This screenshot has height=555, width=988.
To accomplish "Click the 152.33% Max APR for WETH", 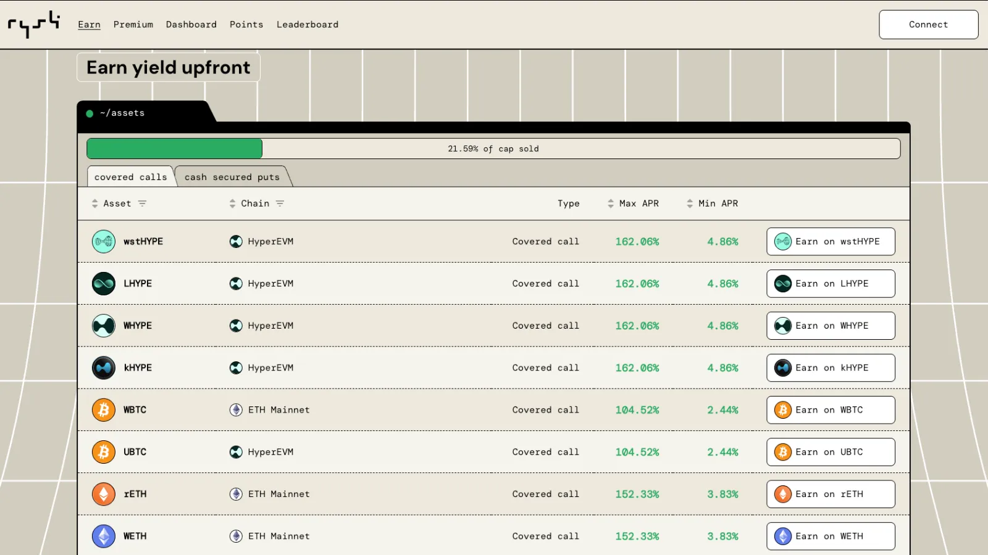I will point(637,536).
